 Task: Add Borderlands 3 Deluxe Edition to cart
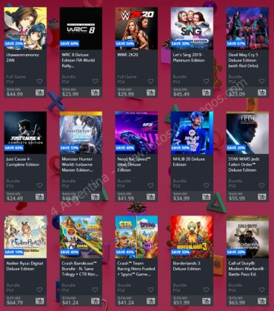coord(206,301)
